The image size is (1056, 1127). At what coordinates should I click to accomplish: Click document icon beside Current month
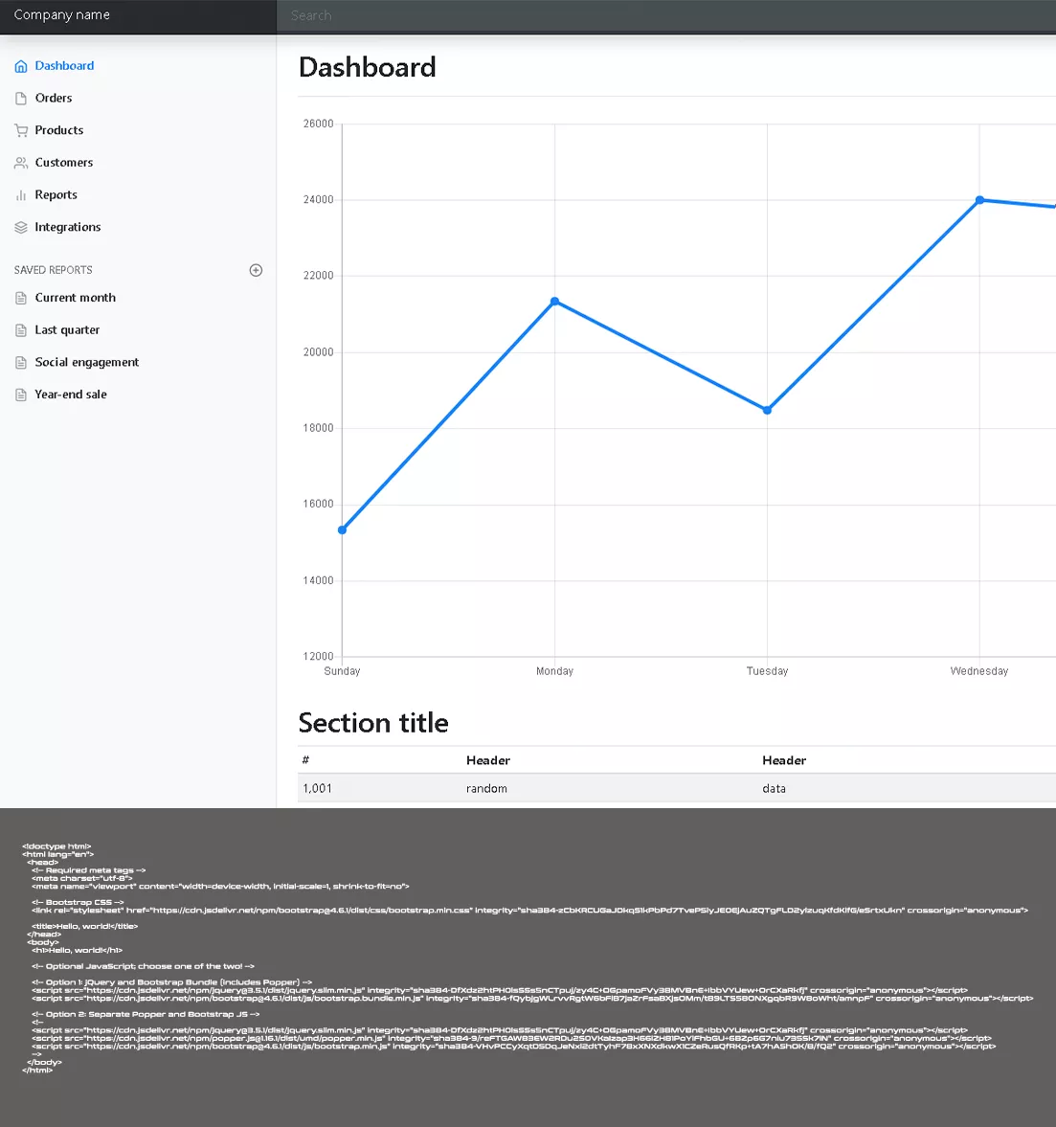tap(21, 299)
